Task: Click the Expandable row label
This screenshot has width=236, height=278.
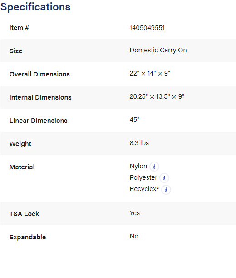Action: tap(28, 237)
